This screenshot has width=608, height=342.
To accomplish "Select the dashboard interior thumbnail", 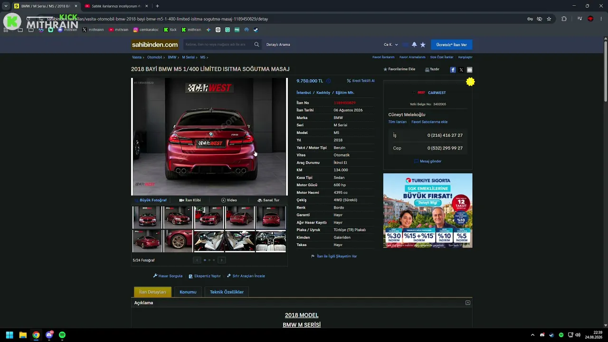I will (x=271, y=241).
